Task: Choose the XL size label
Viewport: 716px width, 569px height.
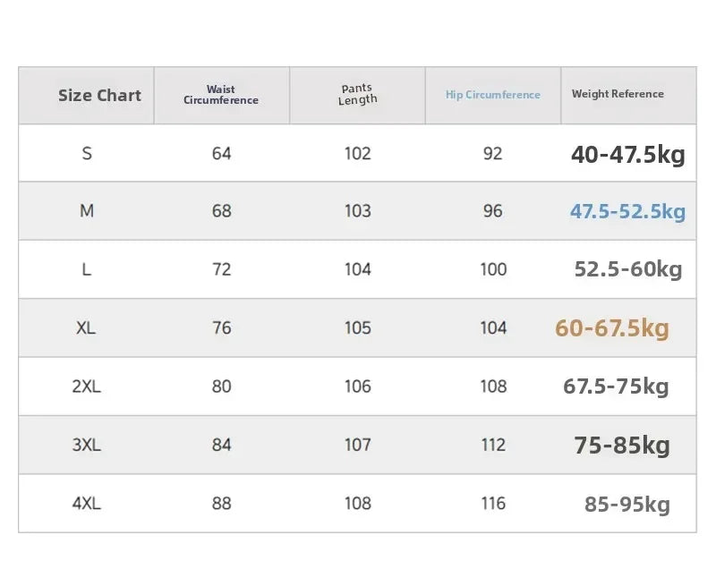Action: 86,327
